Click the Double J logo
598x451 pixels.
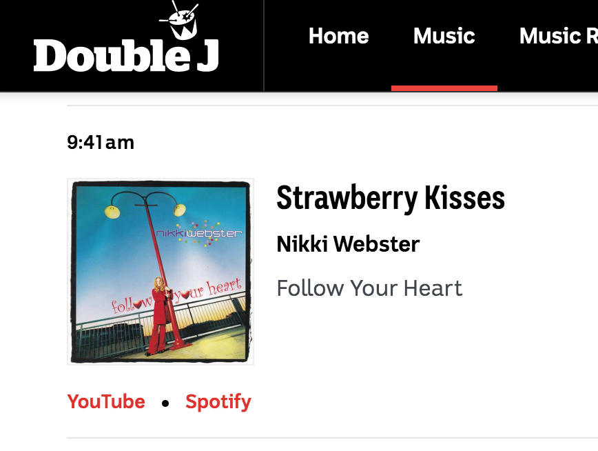[x=126, y=37]
